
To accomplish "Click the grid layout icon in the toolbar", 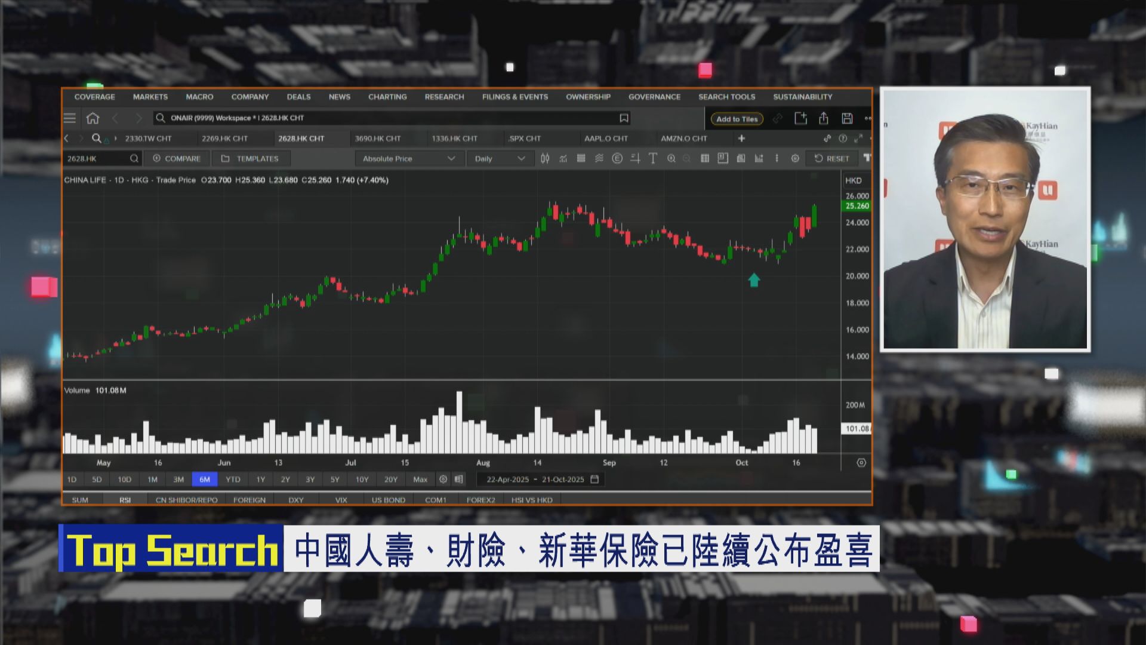I will click(706, 159).
